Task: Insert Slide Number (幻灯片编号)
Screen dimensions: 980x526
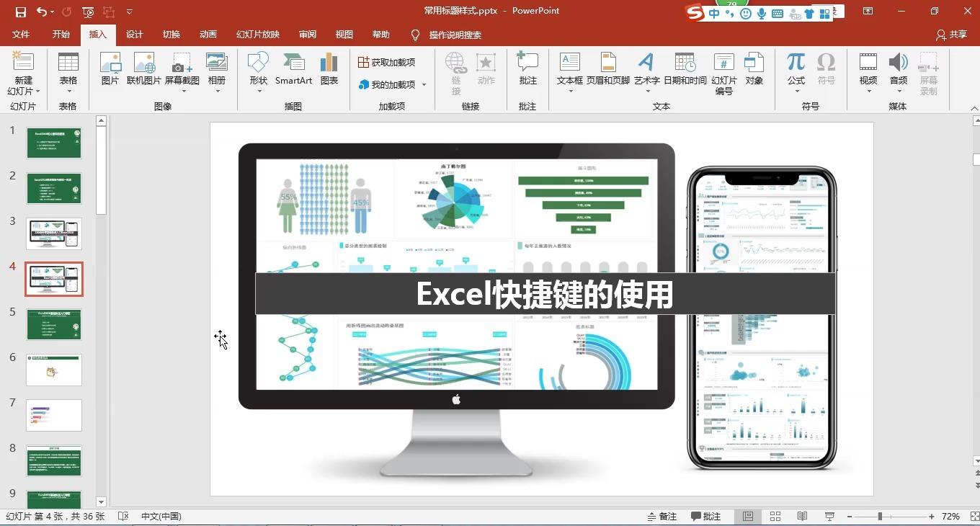Action: click(x=724, y=74)
